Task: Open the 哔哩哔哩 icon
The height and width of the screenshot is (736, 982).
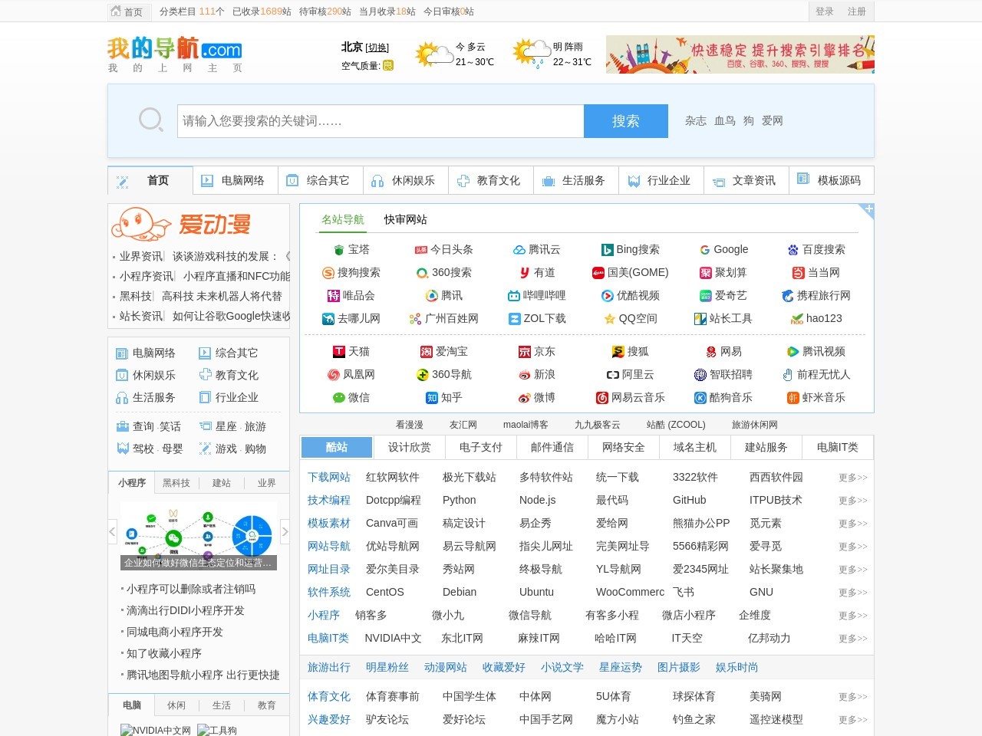Action: coord(514,296)
